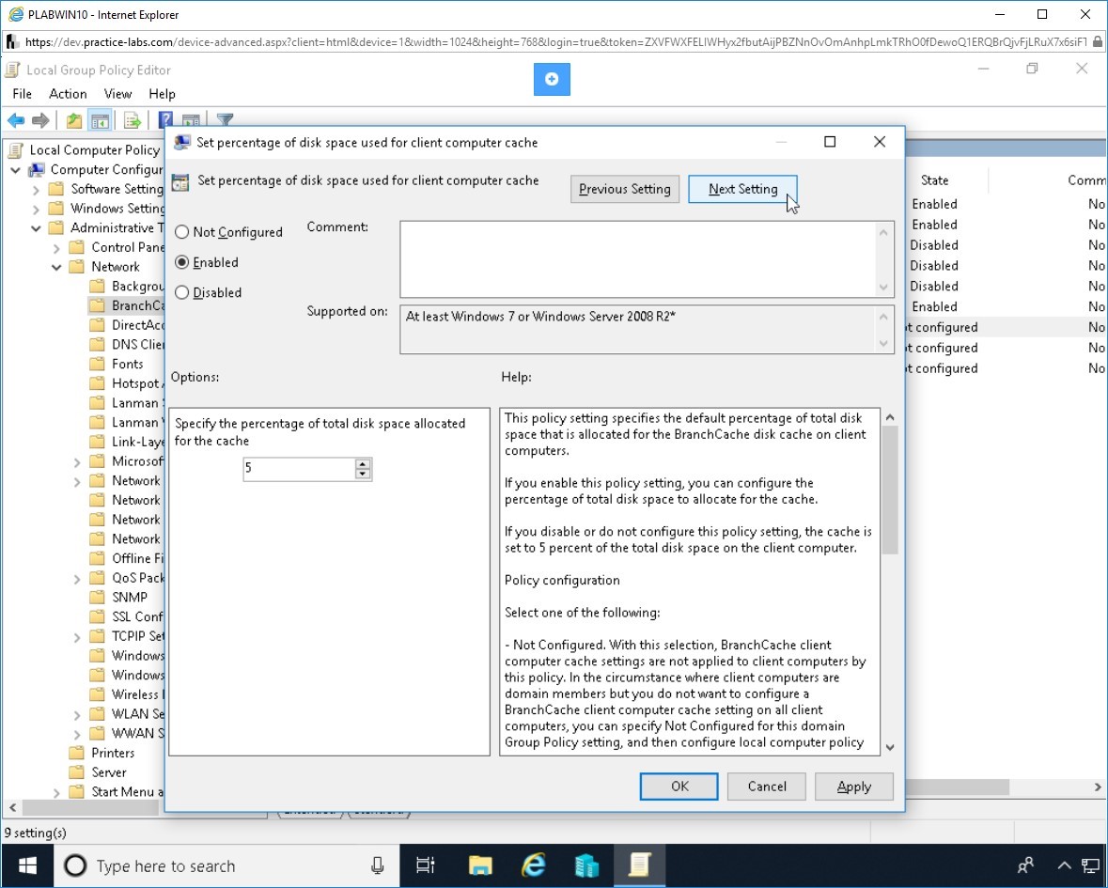Click the gray Forward arrow in toolbar
The height and width of the screenshot is (888, 1108).
tap(40, 121)
